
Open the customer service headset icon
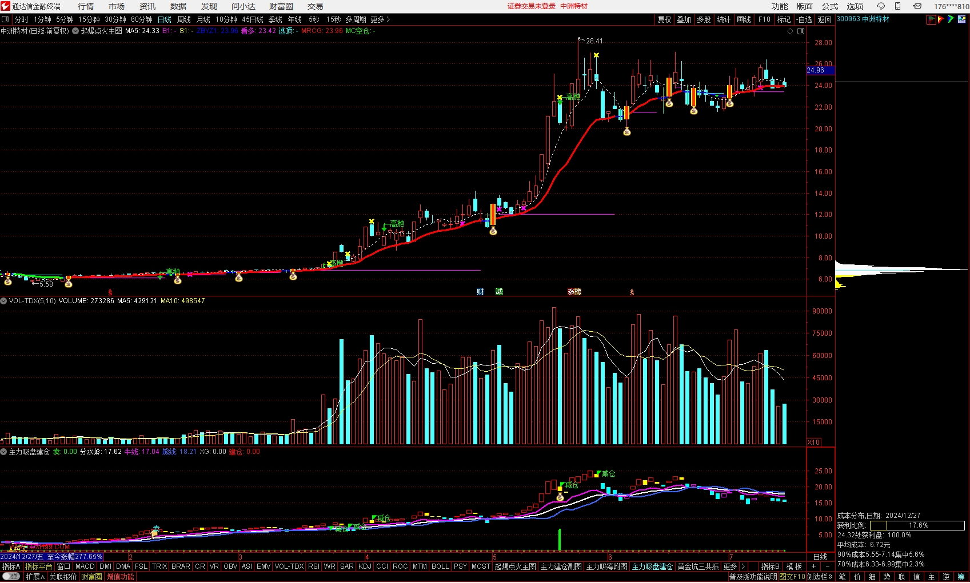click(881, 6)
